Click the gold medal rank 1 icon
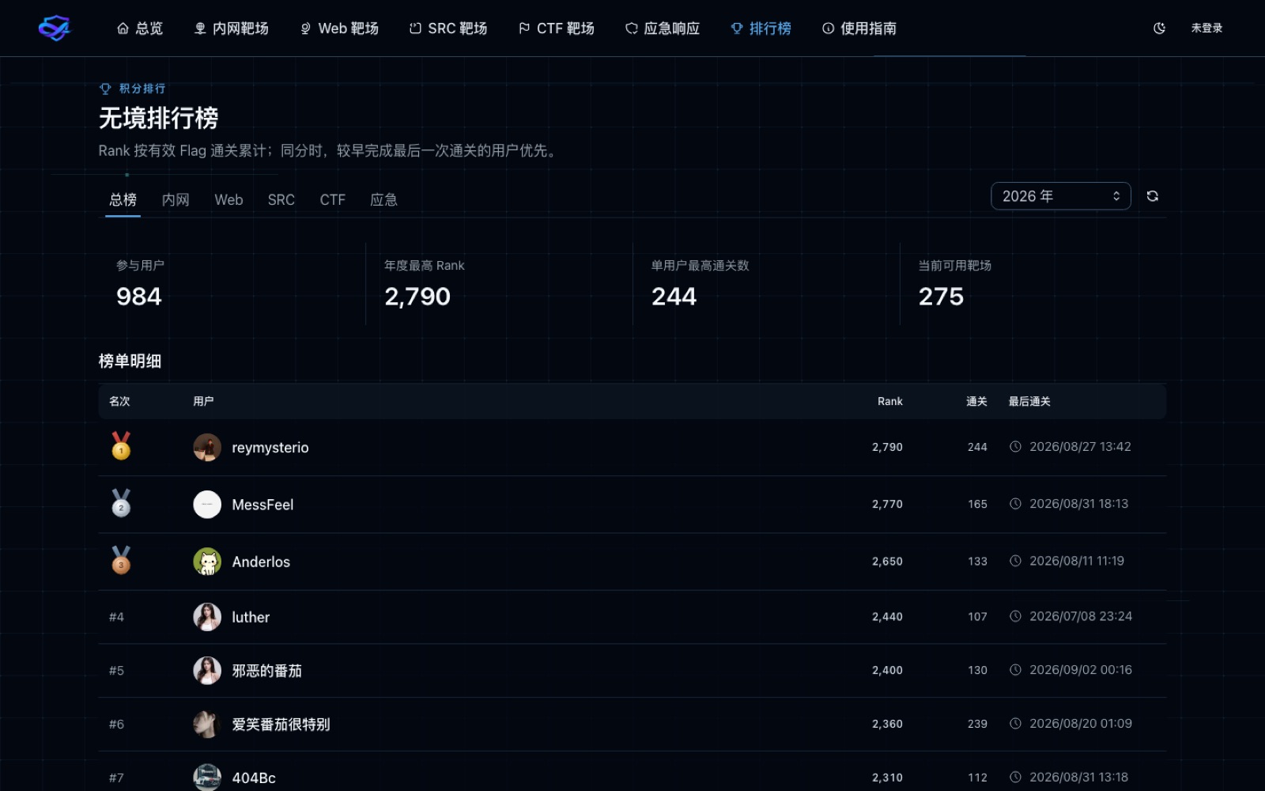This screenshot has height=791, width=1265. (121, 446)
